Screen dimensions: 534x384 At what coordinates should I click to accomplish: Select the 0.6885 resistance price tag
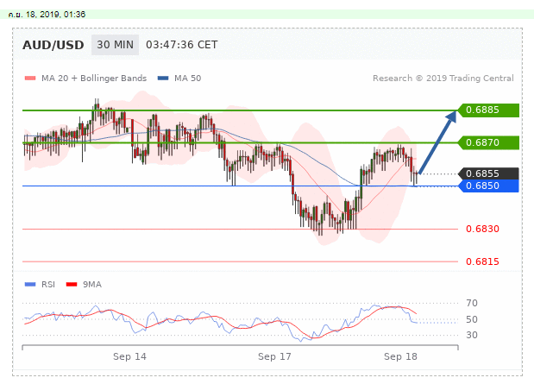(488, 110)
